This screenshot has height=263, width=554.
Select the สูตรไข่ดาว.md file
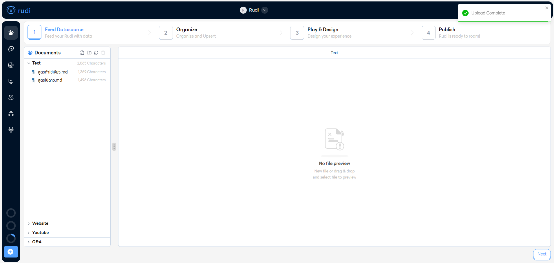50,80
